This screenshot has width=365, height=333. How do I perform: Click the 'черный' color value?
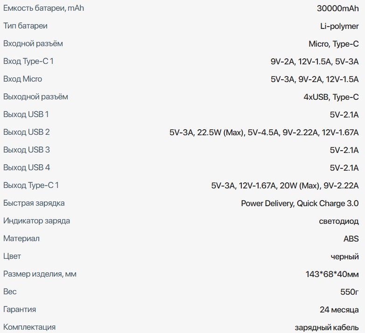click(344, 257)
